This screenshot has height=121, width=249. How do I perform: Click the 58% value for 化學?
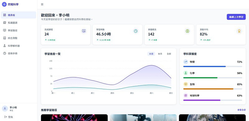point(239,73)
